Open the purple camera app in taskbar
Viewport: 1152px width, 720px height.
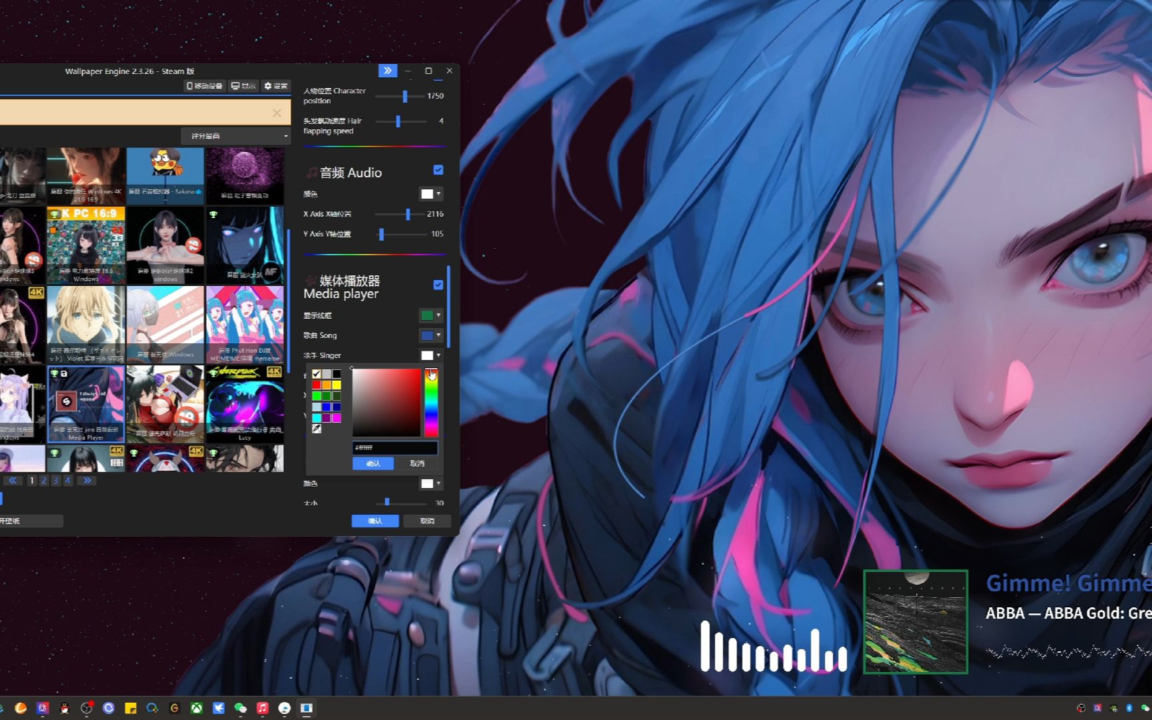point(43,708)
